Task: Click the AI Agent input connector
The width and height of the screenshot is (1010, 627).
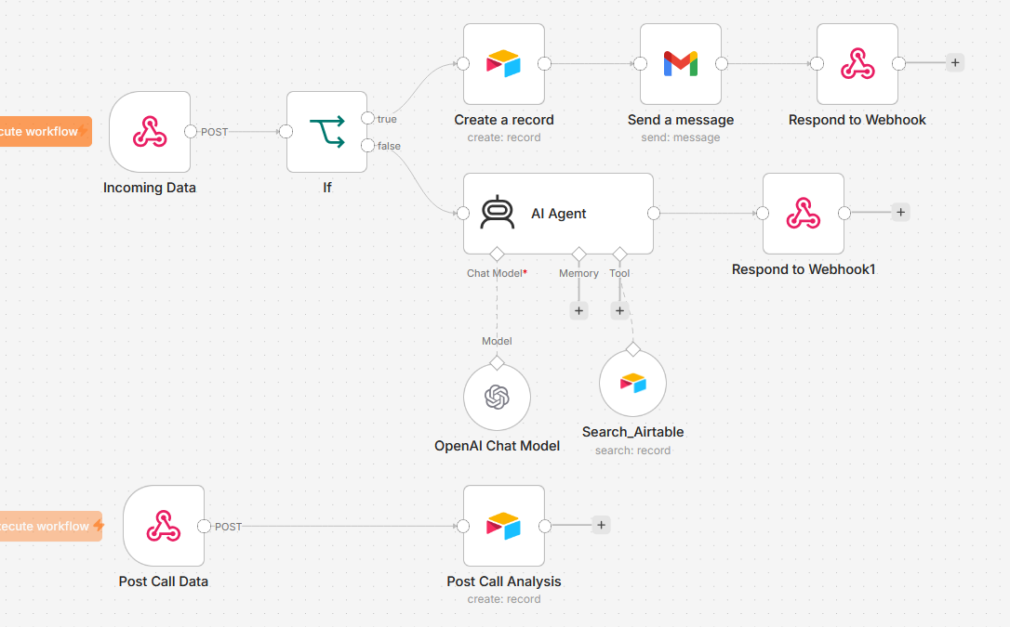Action: point(463,214)
